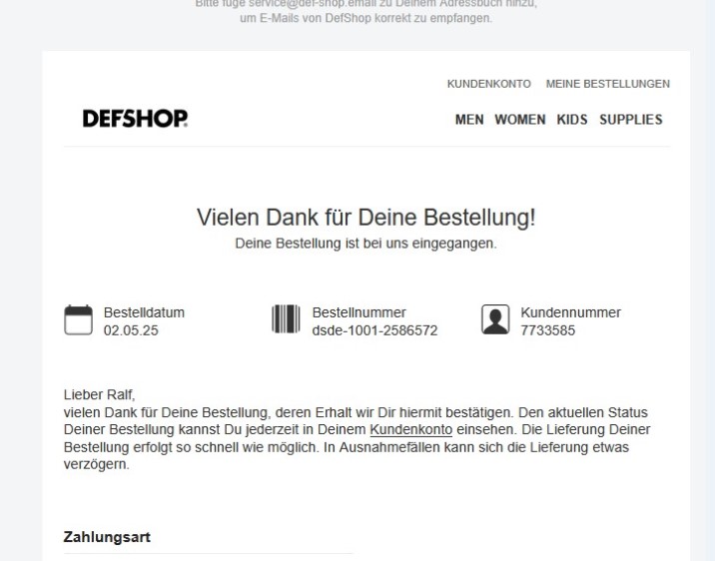Viewport: 715px width, 561px height.
Task: Click the person icon beside Kundennummer
Action: pos(495,319)
